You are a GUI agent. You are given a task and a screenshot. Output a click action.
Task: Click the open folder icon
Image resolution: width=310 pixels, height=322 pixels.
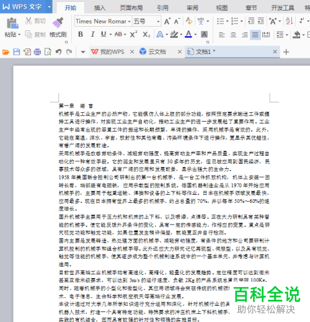6,51
